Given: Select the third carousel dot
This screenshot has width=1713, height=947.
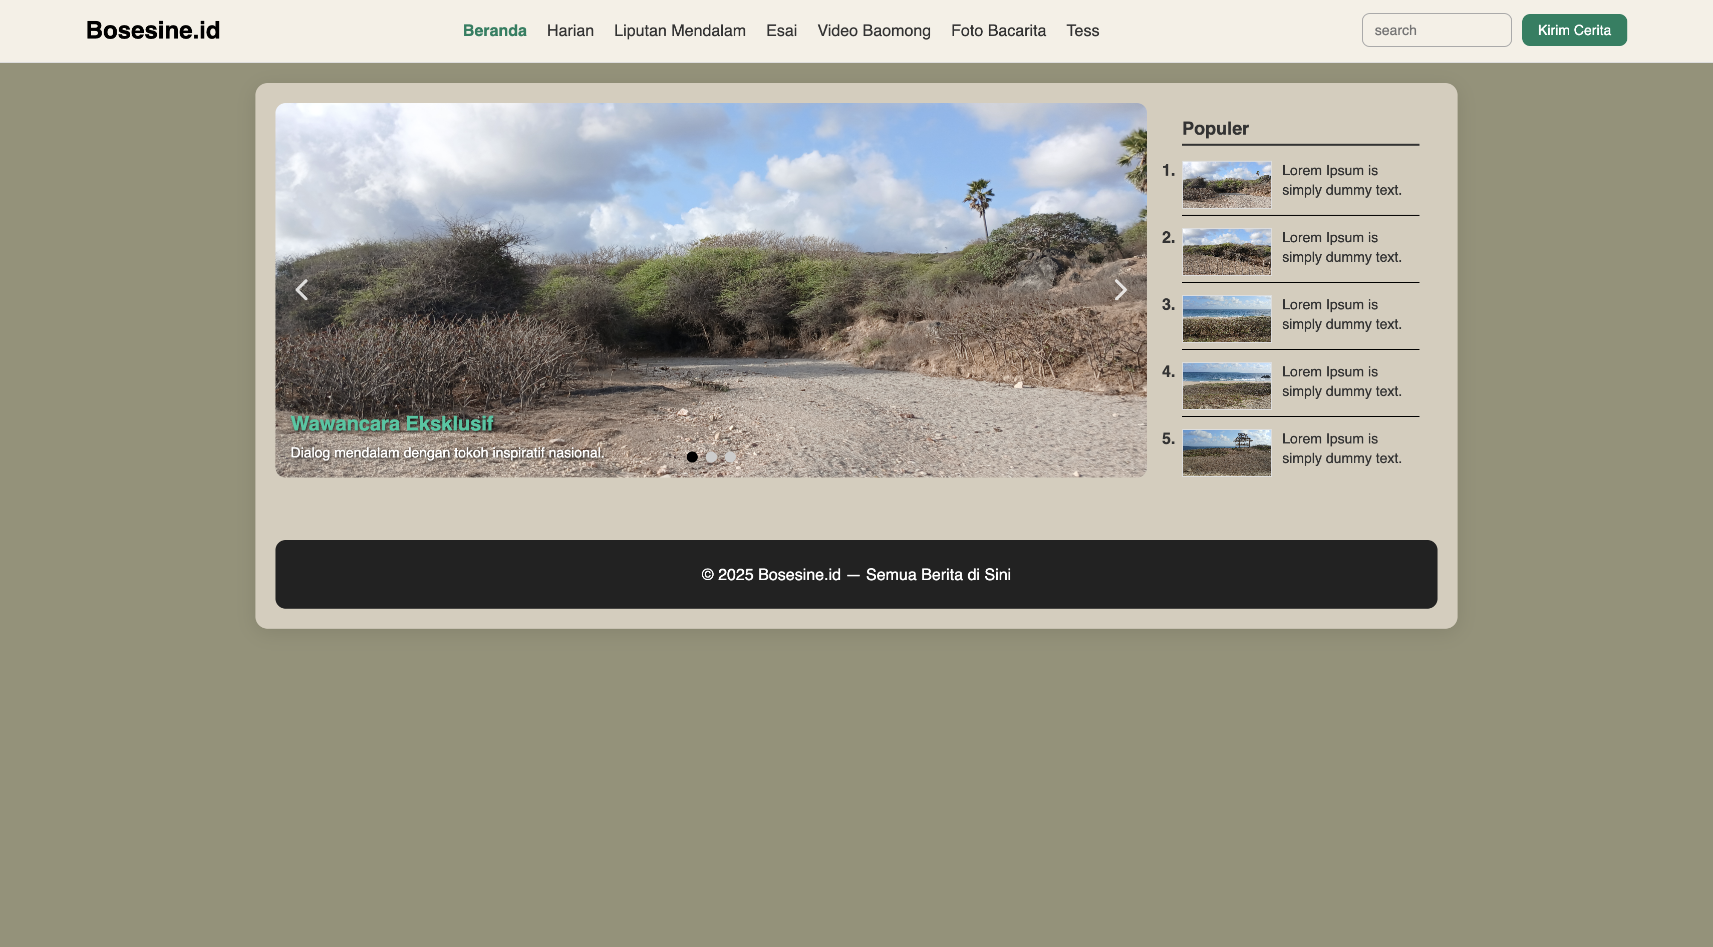Looking at the screenshot, I should tap(730, 456).
